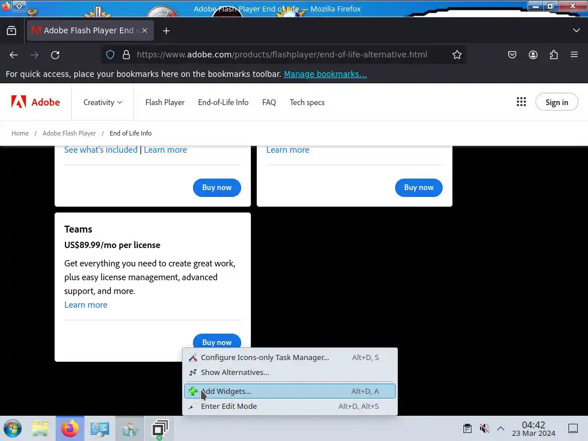Click Buy now in the top-left card
The height and width of the screenshot is (441, 588).
(216, 188)
